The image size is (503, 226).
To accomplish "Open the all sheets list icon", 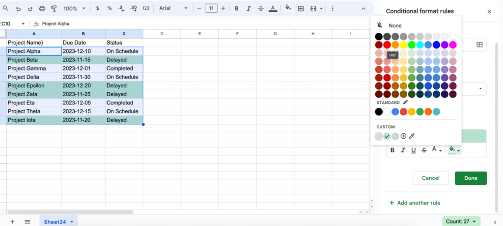I will [x=28, y=222].
